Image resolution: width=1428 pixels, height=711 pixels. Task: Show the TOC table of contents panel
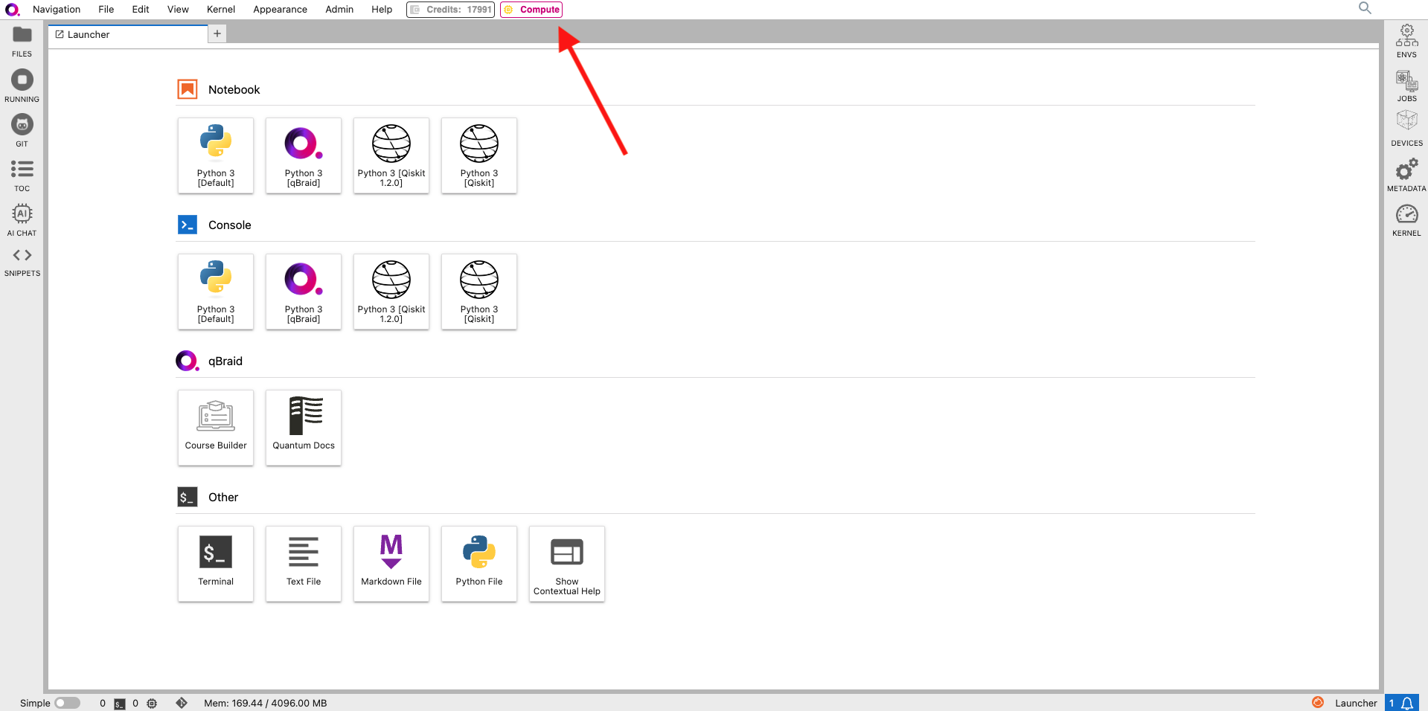pyautogui.click(x=22, y=176)
